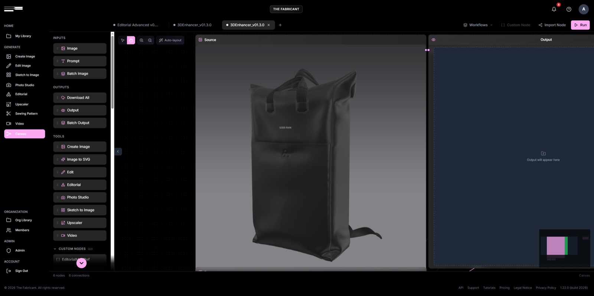Open the API link in footer
The image size is (594, 296).
pos(461,288)
